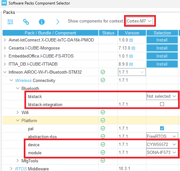Screen dimensions: 180x171
Task: Open the abstraction-rtos FreeRTOS dropdown
Action: (162, 136)
